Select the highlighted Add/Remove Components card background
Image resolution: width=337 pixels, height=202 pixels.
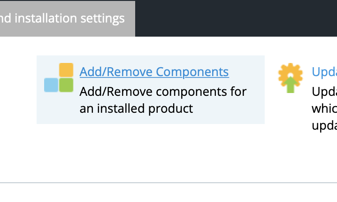click(x=151, y=90)
